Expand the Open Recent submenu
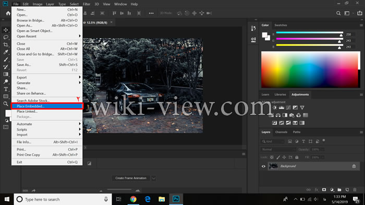This screenshot has width=365, height=205. [x=47, y=36]
